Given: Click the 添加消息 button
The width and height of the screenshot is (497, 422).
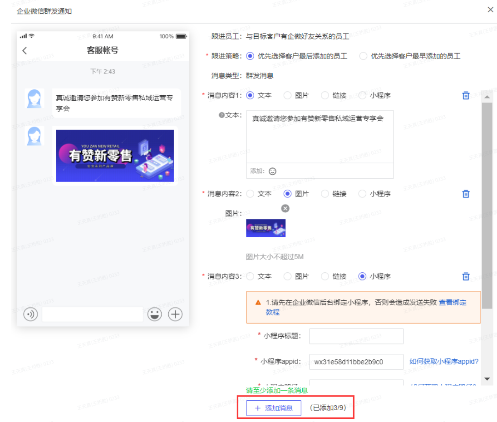Looking at the screenshot, I should pos(274,408).
